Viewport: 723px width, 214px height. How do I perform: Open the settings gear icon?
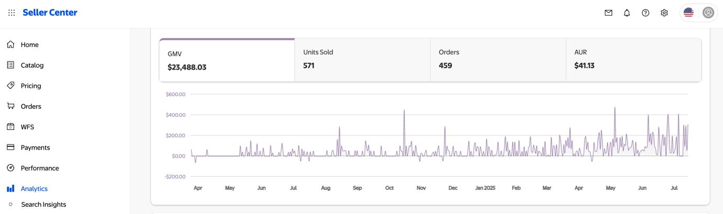coord(664,13)
